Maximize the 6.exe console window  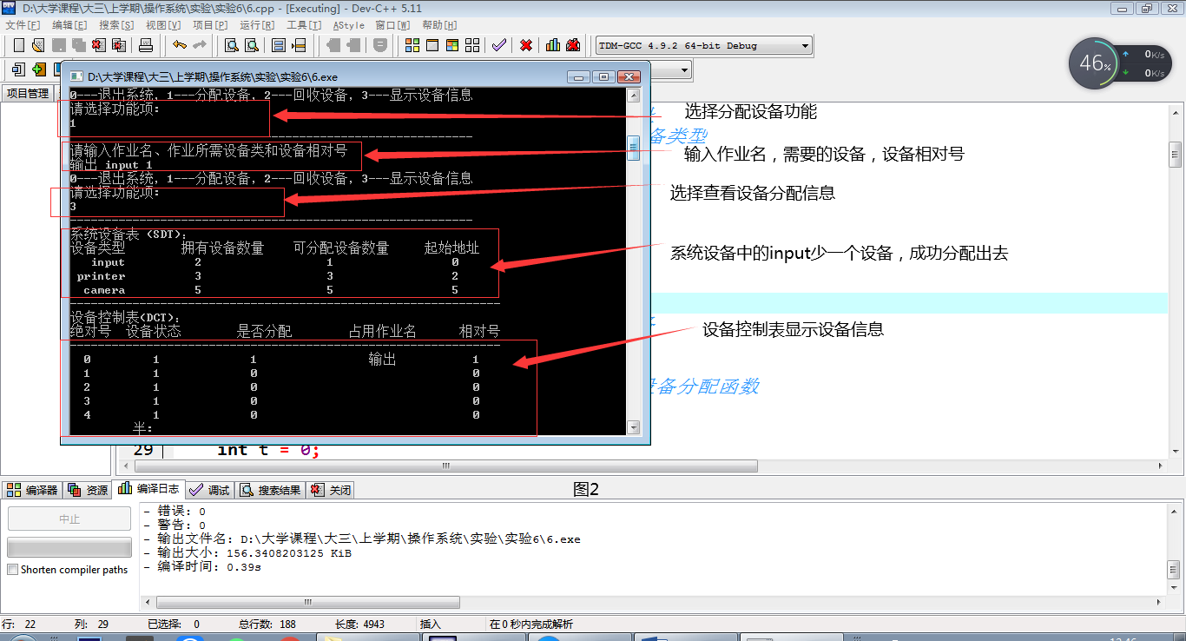coord(603,76)
